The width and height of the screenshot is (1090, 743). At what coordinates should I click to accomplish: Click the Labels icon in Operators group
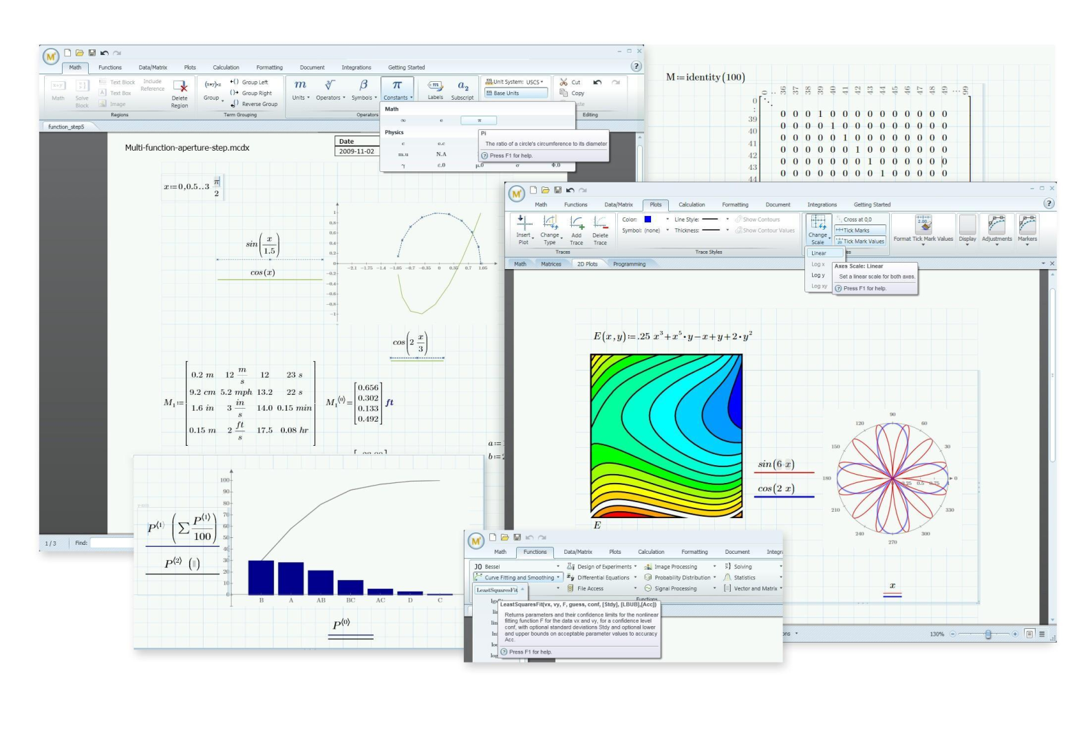[x=436, y=89]
